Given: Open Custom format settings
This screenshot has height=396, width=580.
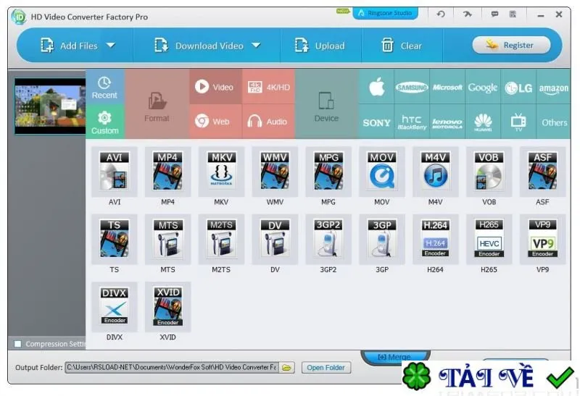Looking at the screenshot, I should tap(105, 122).
